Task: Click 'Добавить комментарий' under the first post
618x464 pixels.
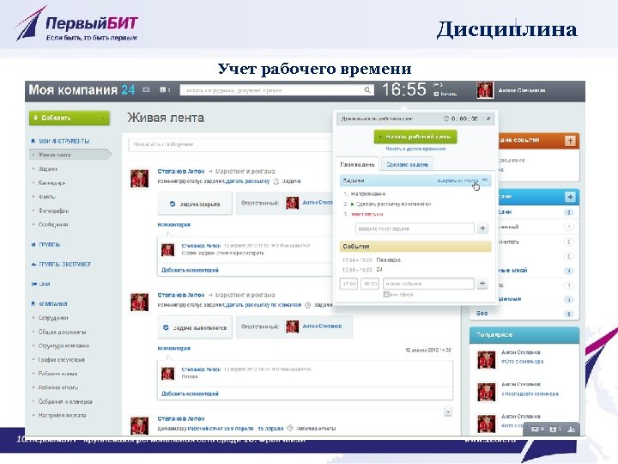Action: tap(190, 270)
